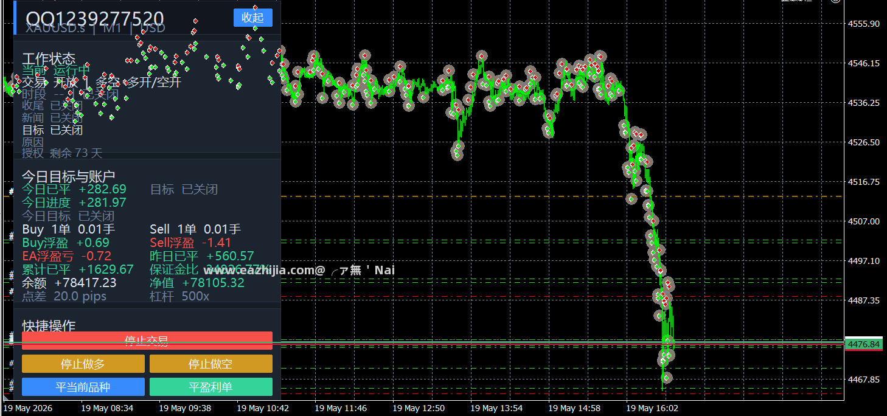Click the 19 May 08:34 time label

(107, 408)
